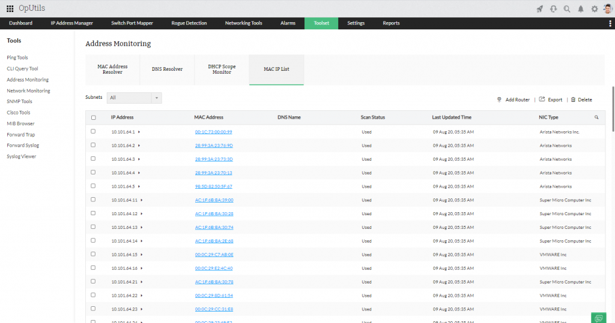Open the headset support icon

coord(553,8)
